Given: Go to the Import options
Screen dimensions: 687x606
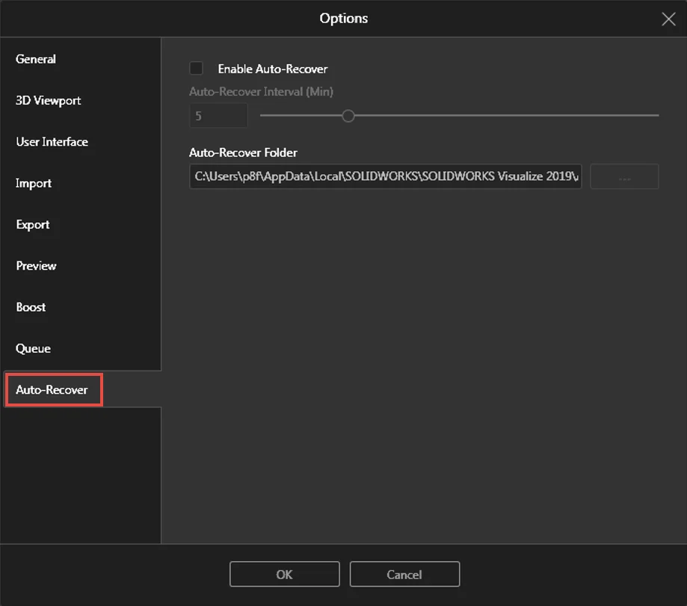Looking at the screenshot, I should click(34, 183).
